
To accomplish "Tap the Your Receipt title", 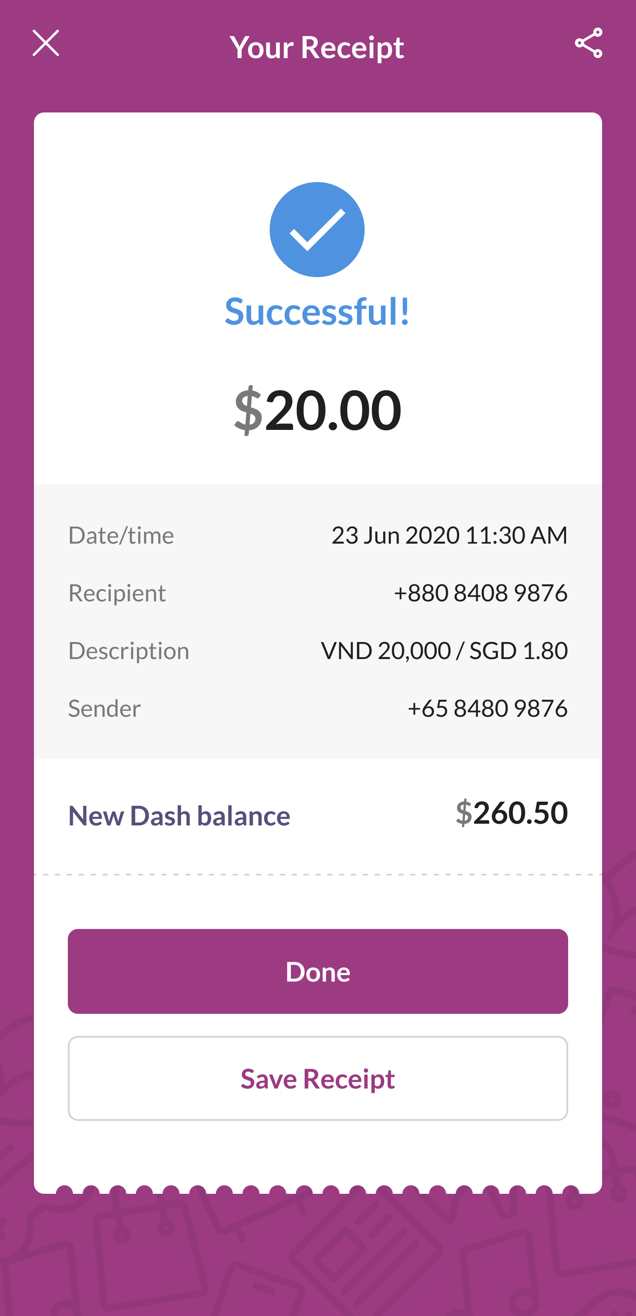I will 317,47.
